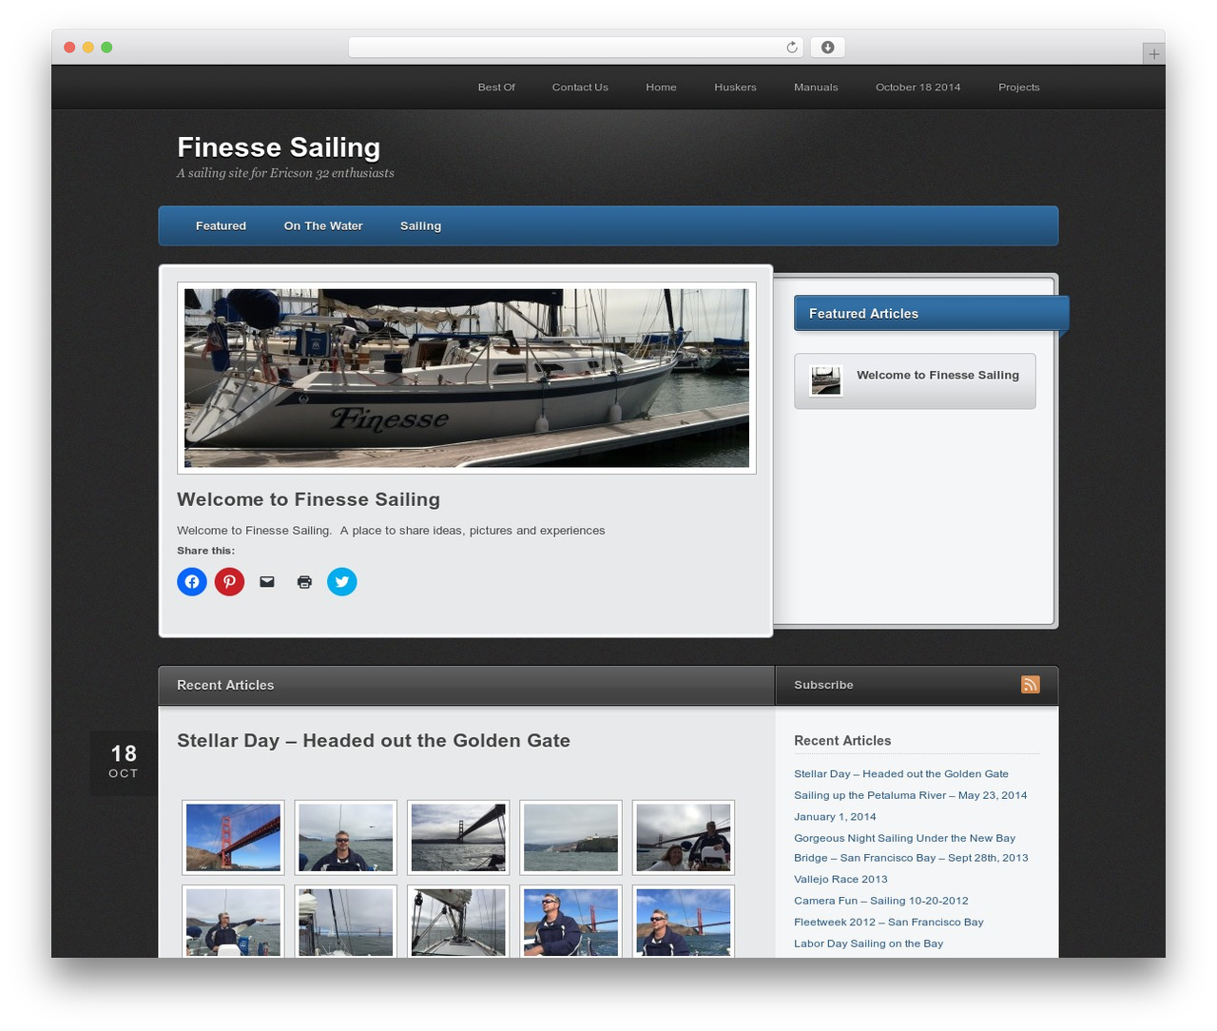Viewport: 1217px width, 1031px height.
Task: Open the January 1, 2014 article link
Action: pyautogui.click(x=835, y=817)
